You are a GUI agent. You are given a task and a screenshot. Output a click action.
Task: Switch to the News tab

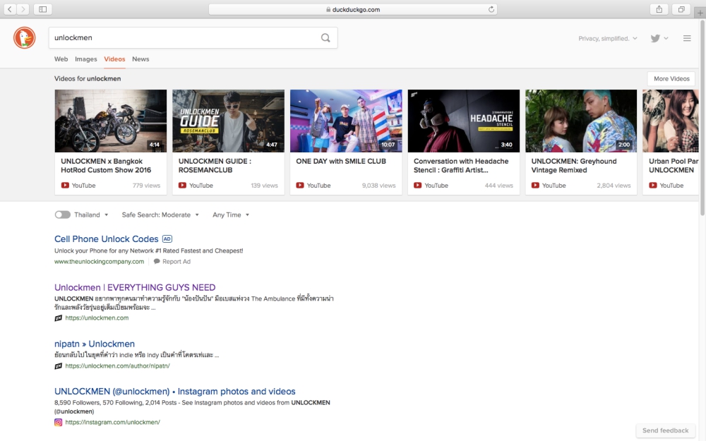[140, 59]
